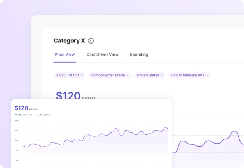Click the large $120 price in back panel
Viewport: 244px width, 168px height.
pos(68,95)
